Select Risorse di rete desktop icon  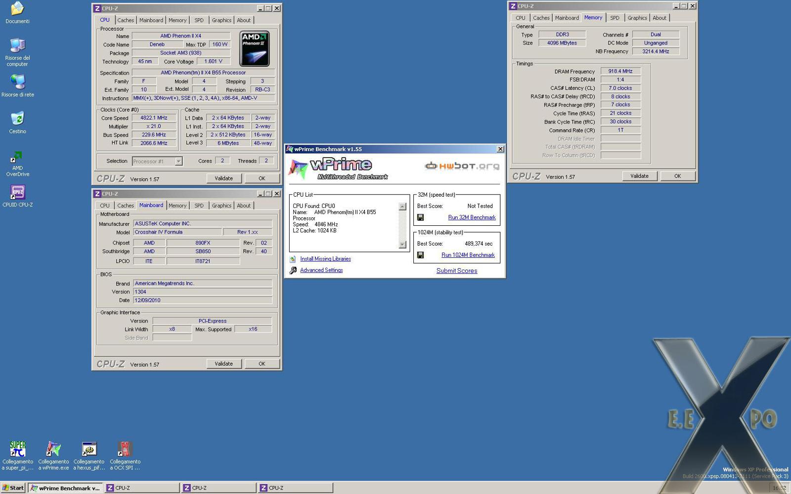pyautogui.click(x=17, y=82)
